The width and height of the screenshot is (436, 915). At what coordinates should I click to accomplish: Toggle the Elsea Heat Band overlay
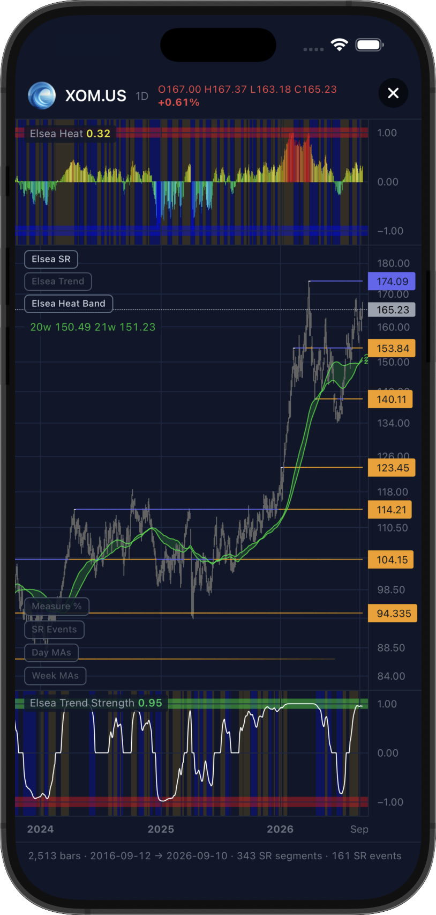[x=69, y=304]
